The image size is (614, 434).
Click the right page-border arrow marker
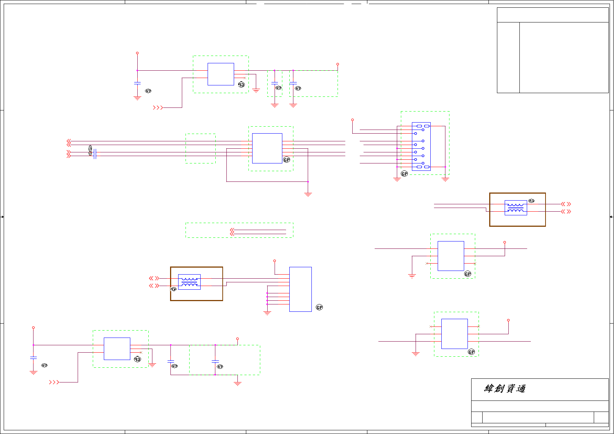pos(611,217)
